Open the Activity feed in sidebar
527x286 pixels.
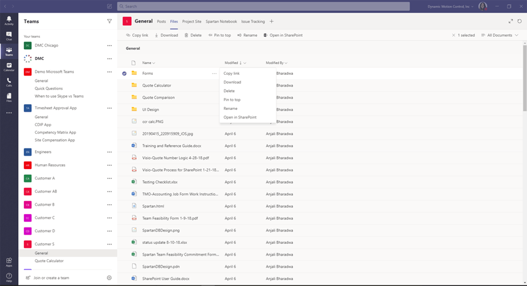tap(9, 20)
